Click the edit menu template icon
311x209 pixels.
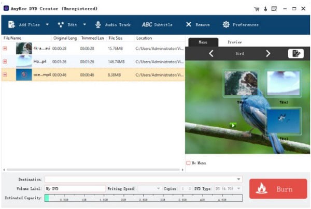click(296, 53)
